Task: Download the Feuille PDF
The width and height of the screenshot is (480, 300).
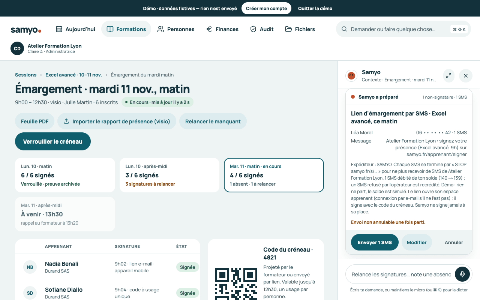Action: 35,121
